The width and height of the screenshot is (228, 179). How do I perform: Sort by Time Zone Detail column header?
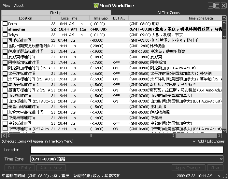[x=175, y=18]
